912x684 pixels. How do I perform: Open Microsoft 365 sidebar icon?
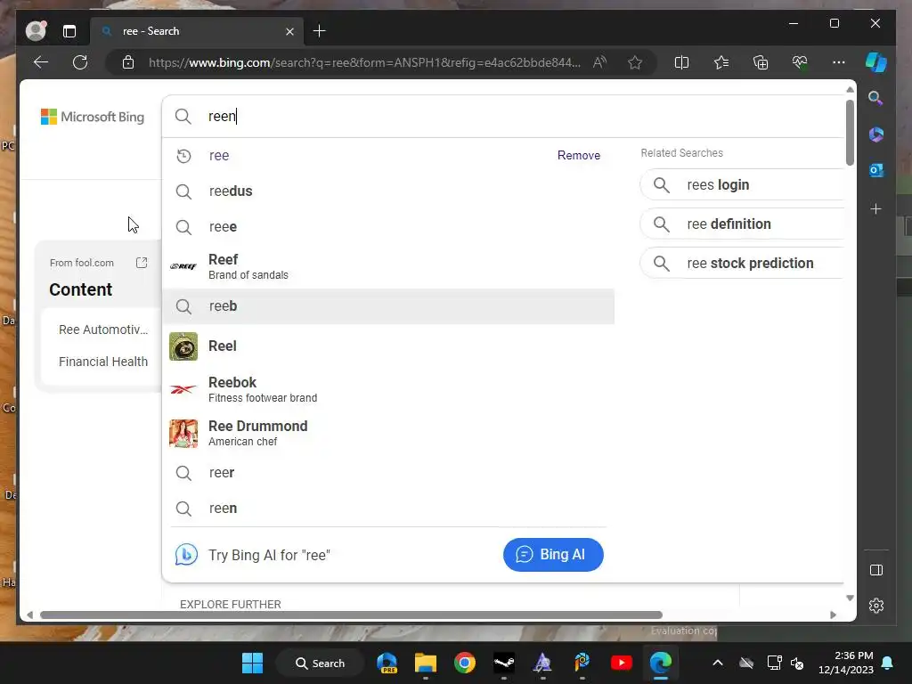coord(876,134)
